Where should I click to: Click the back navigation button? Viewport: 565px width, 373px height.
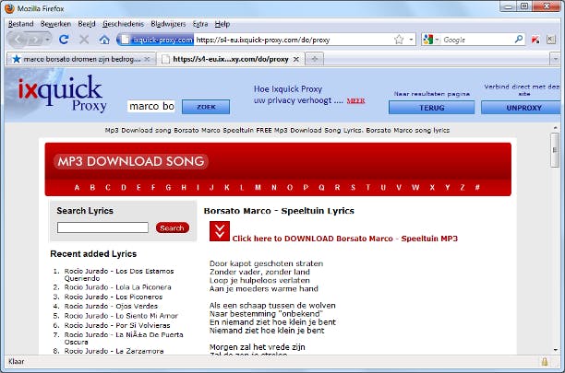coord(18,40)
